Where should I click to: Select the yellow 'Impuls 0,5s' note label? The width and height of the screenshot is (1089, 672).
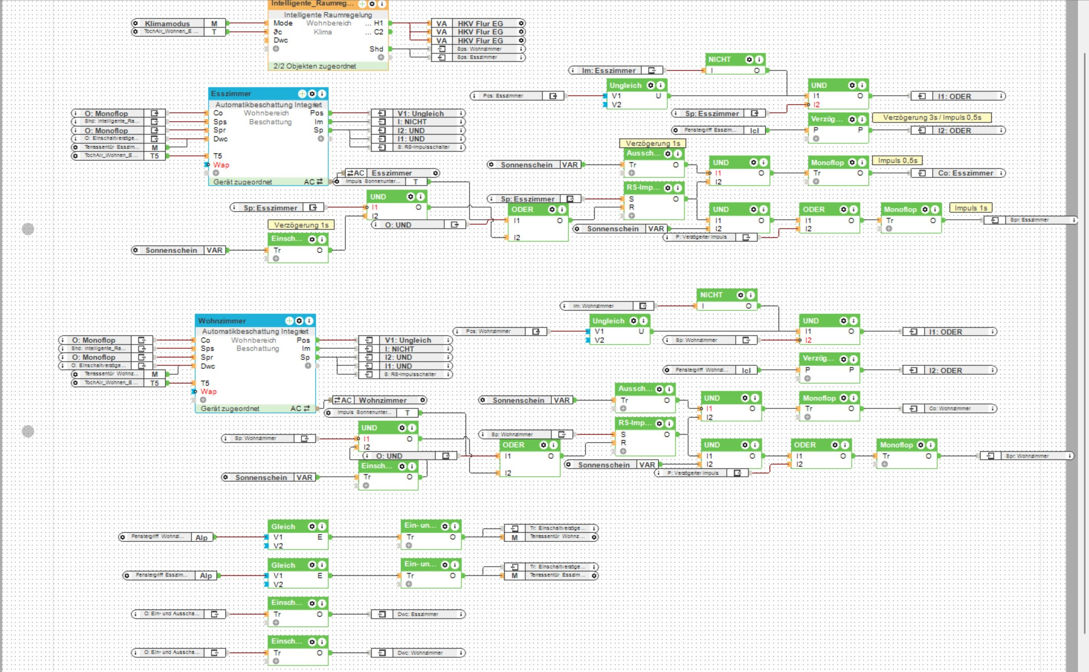point(897,160)
